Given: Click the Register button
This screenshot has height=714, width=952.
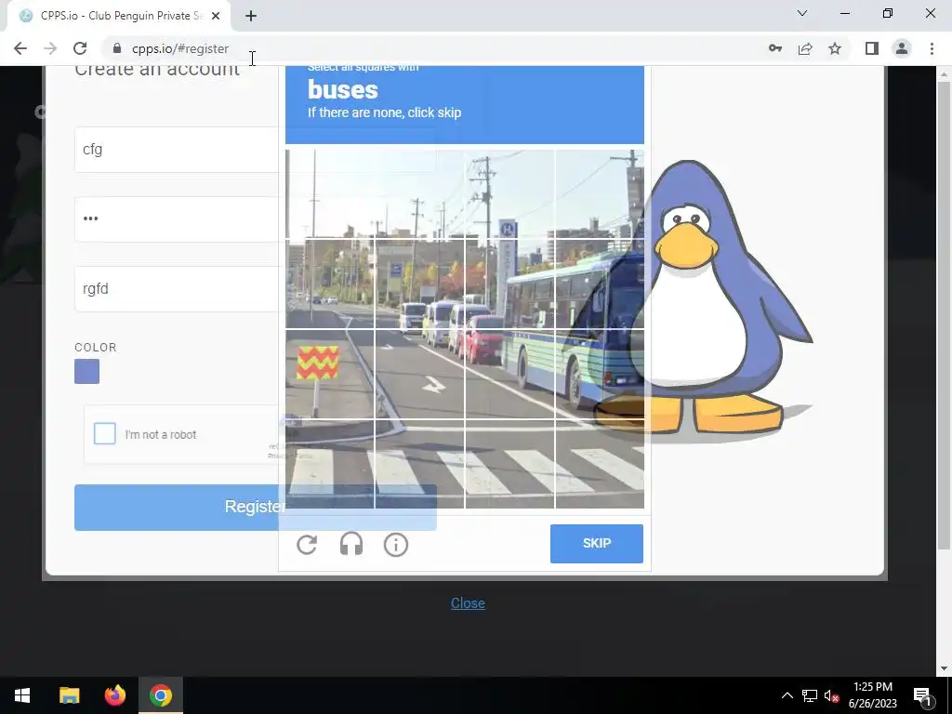Looking at the screenshot, I should [x=255, y=507].
